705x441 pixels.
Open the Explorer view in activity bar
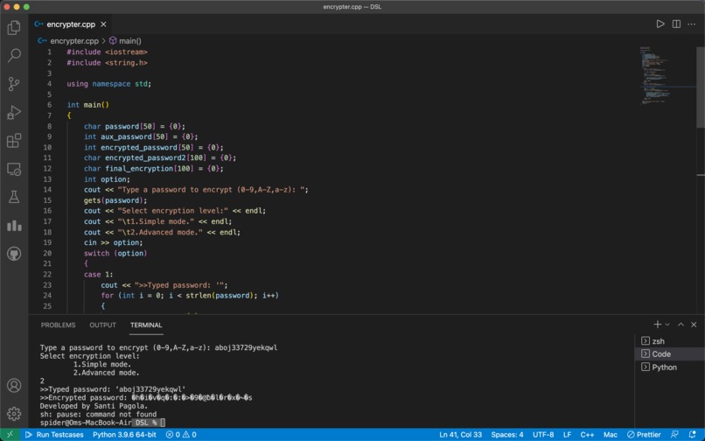click(x=14, y=27)
